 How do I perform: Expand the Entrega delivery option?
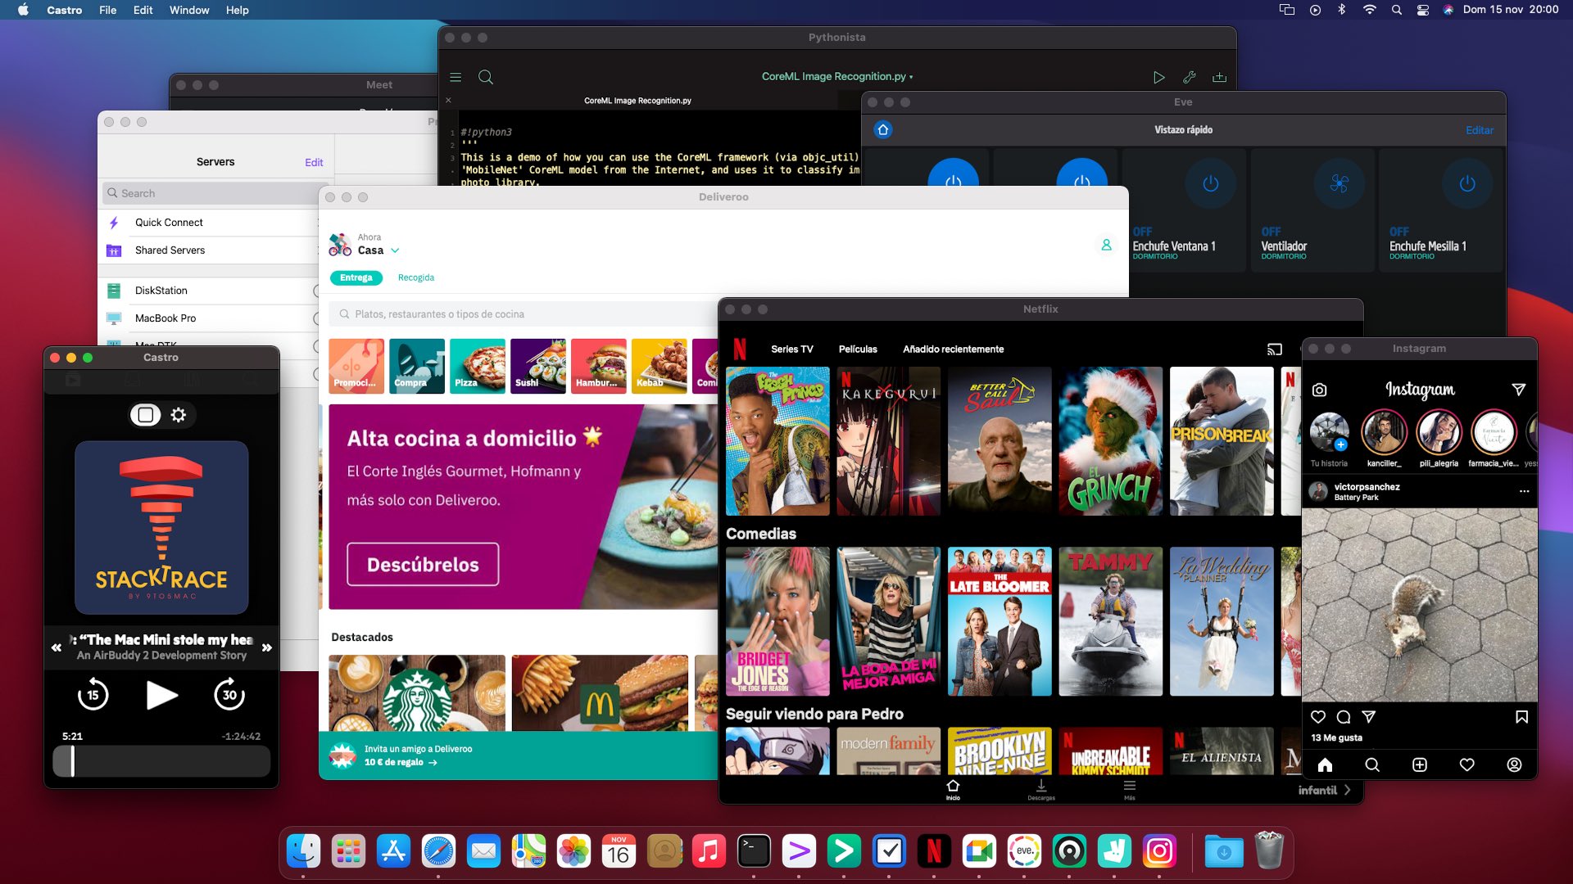356,277
